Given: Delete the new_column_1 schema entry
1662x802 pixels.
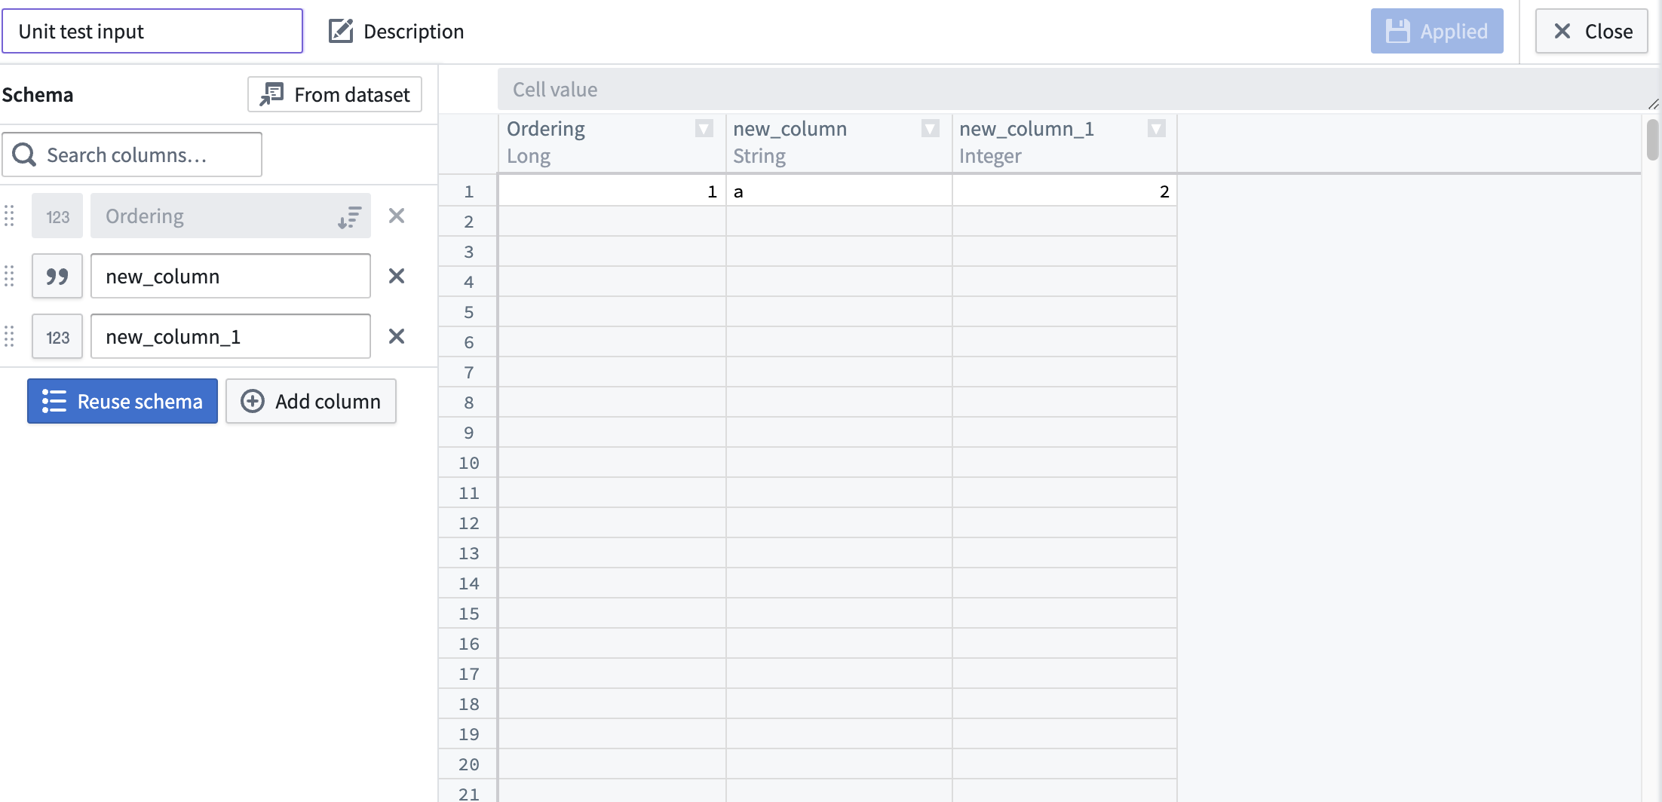Looking at the screenshot, I should coord(397,337).
